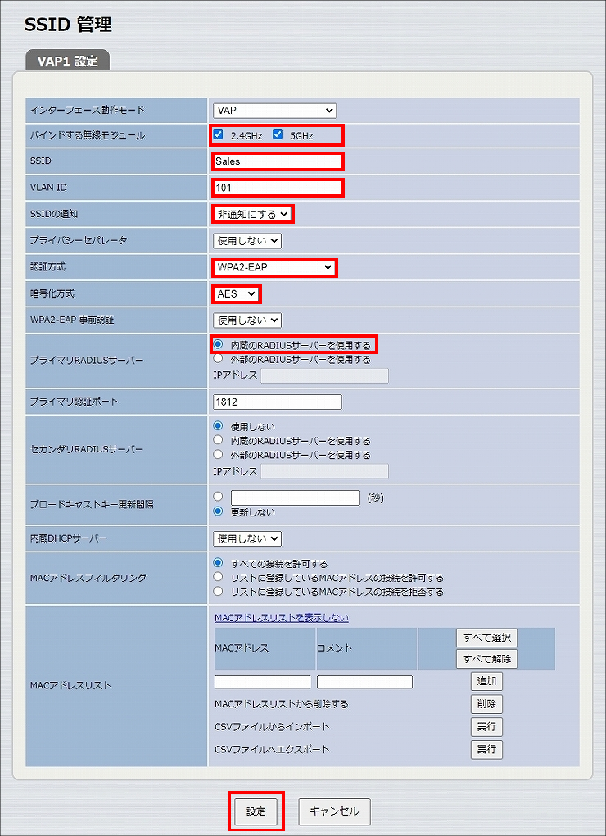Click the secondary RADIUS IPアドレス field

pyautogui.click(x=324, y=471)
